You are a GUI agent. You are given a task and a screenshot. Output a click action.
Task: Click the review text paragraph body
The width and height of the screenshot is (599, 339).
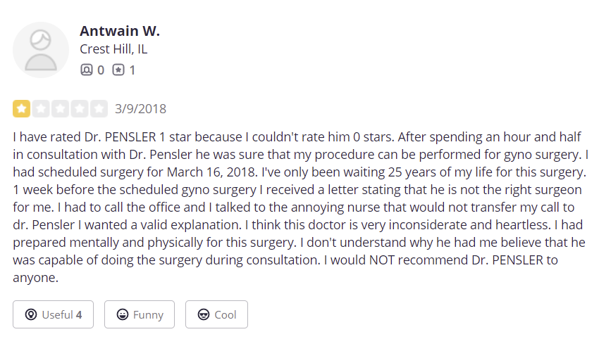[299, 205]
